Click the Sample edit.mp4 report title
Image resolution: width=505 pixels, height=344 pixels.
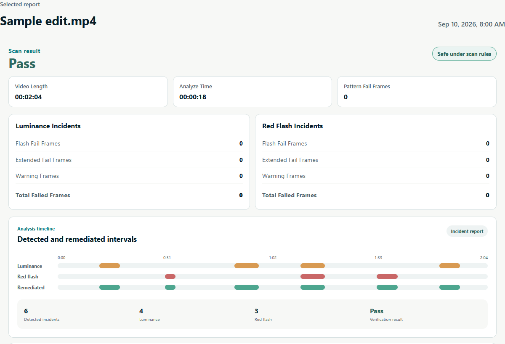[x=48, y=21]
